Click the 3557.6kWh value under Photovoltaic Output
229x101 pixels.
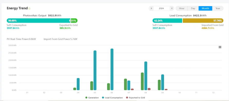point(13,28)
